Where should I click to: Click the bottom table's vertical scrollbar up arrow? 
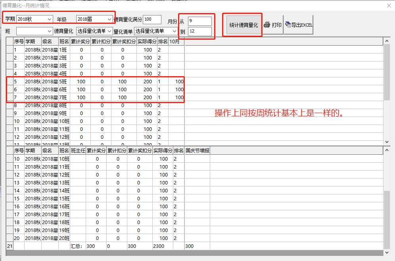click(x=387, y=150)
